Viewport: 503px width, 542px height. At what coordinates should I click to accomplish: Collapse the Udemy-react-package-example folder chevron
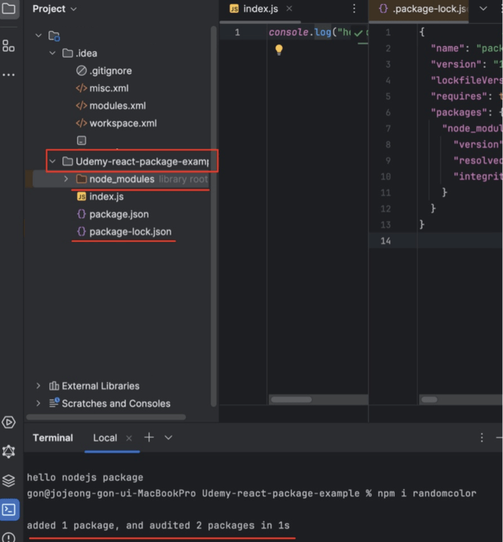click(52, 161)
